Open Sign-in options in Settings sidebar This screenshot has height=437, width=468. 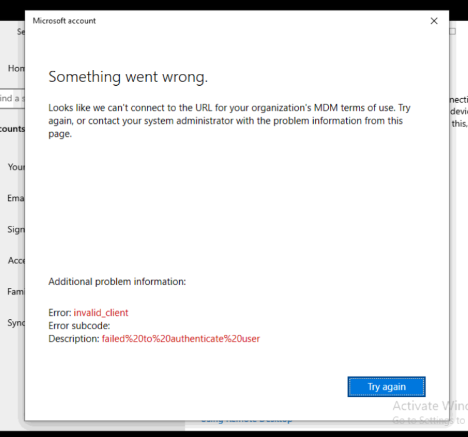coord(16,230)
